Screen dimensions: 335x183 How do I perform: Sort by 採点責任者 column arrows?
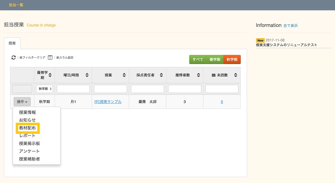coord(161,75)
